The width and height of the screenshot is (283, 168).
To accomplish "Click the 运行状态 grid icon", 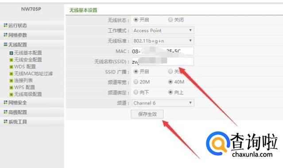I will coord(6,25).
